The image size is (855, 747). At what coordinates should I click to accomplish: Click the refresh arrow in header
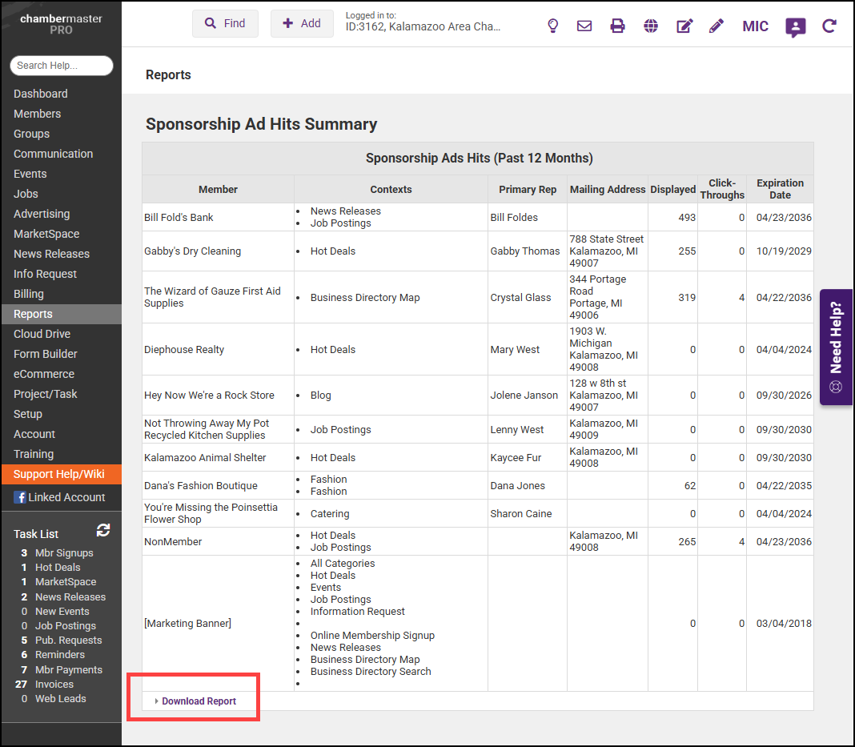point(829,26)
